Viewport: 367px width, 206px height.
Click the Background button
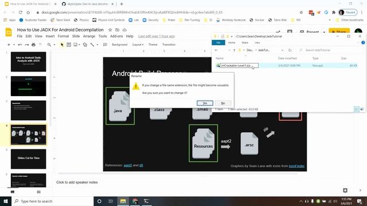[119, 45]
